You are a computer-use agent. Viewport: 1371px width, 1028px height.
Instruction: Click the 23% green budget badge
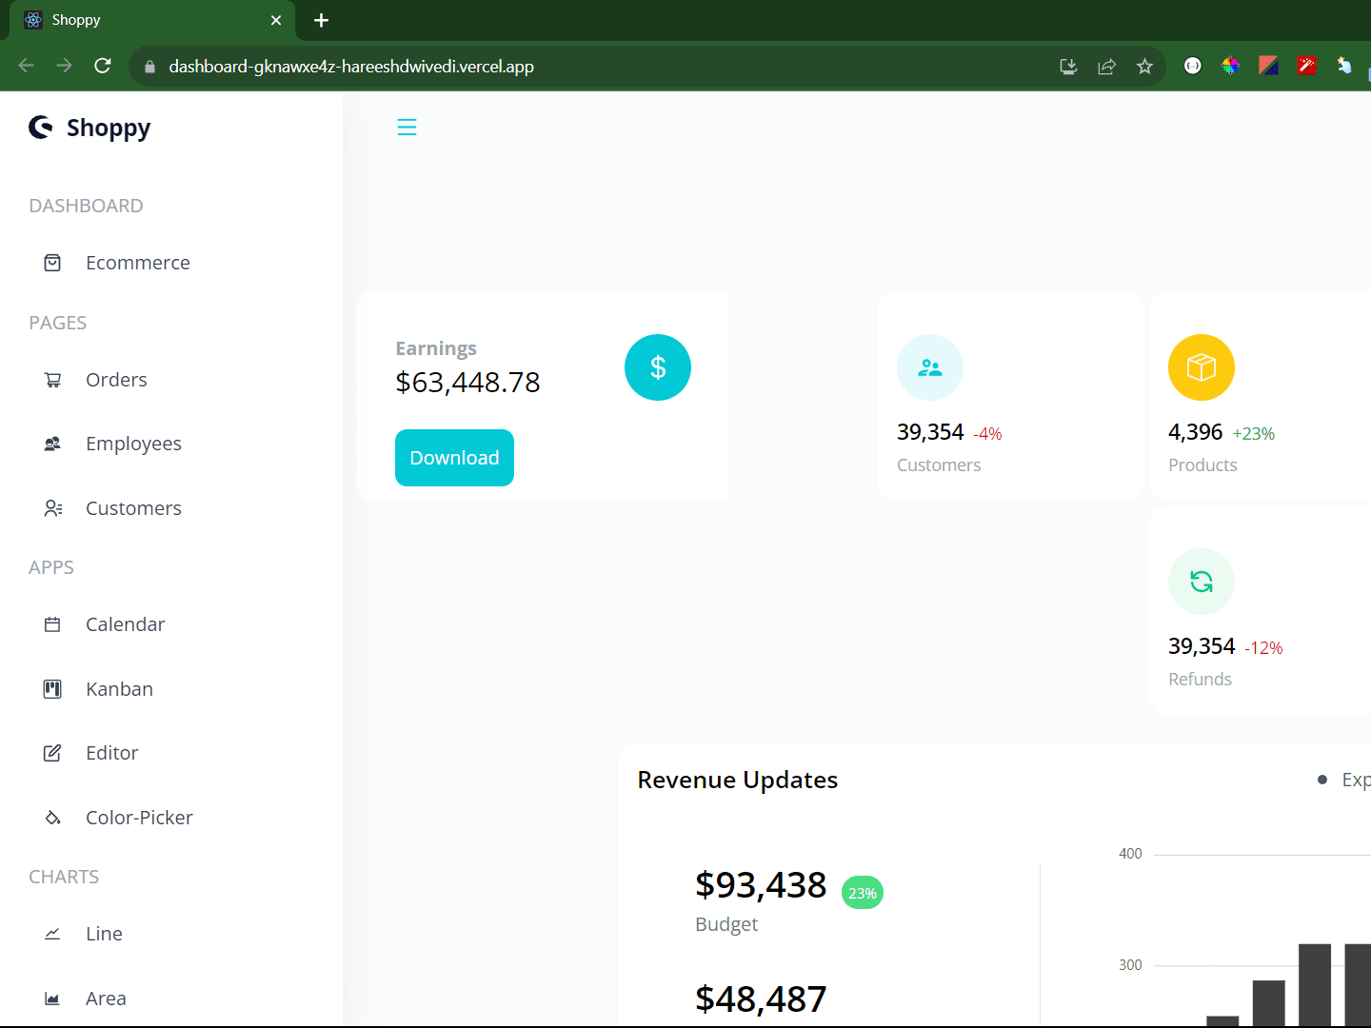click(x=863, y=893)
